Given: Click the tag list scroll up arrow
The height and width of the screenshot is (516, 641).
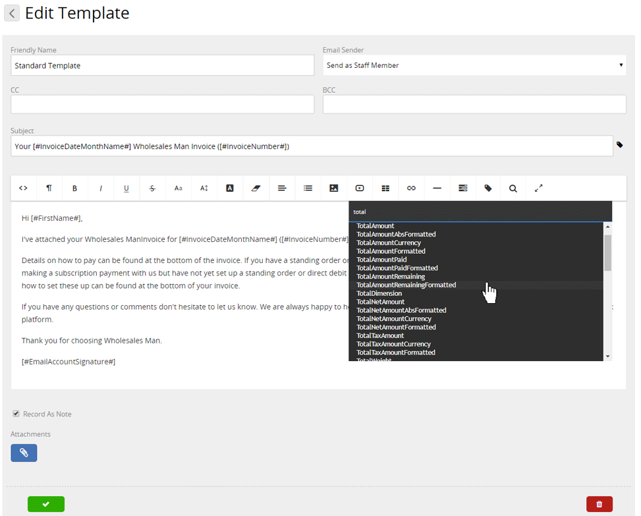Looking at the screenshot, I should 608,227.
